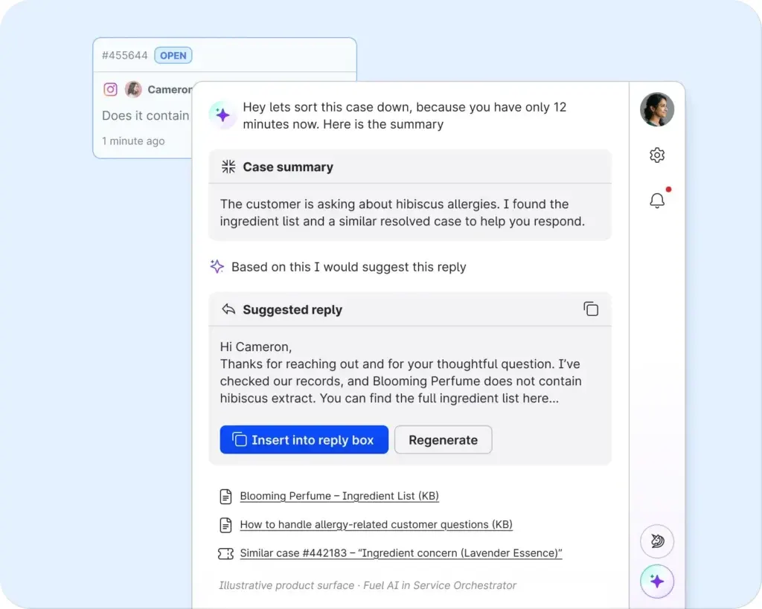Viewport: 762px width, 609px height.
Task: Click the 'Based on this I would suggest this reply' text
Action: (x=348, y=267)
